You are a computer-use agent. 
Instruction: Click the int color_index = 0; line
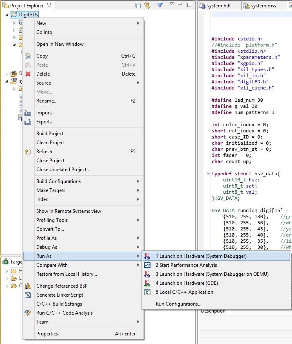pyautogui.click(x=240, y=125)
